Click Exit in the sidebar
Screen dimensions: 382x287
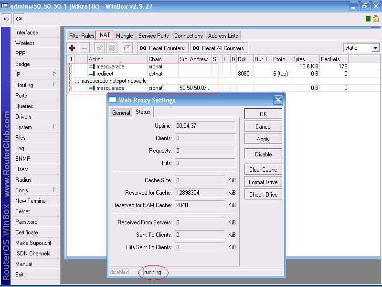click(x=35, y=274)
